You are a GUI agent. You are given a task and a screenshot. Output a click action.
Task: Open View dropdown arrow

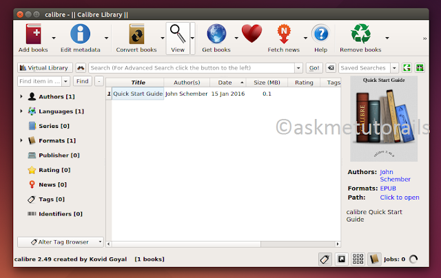pos(192,38)
